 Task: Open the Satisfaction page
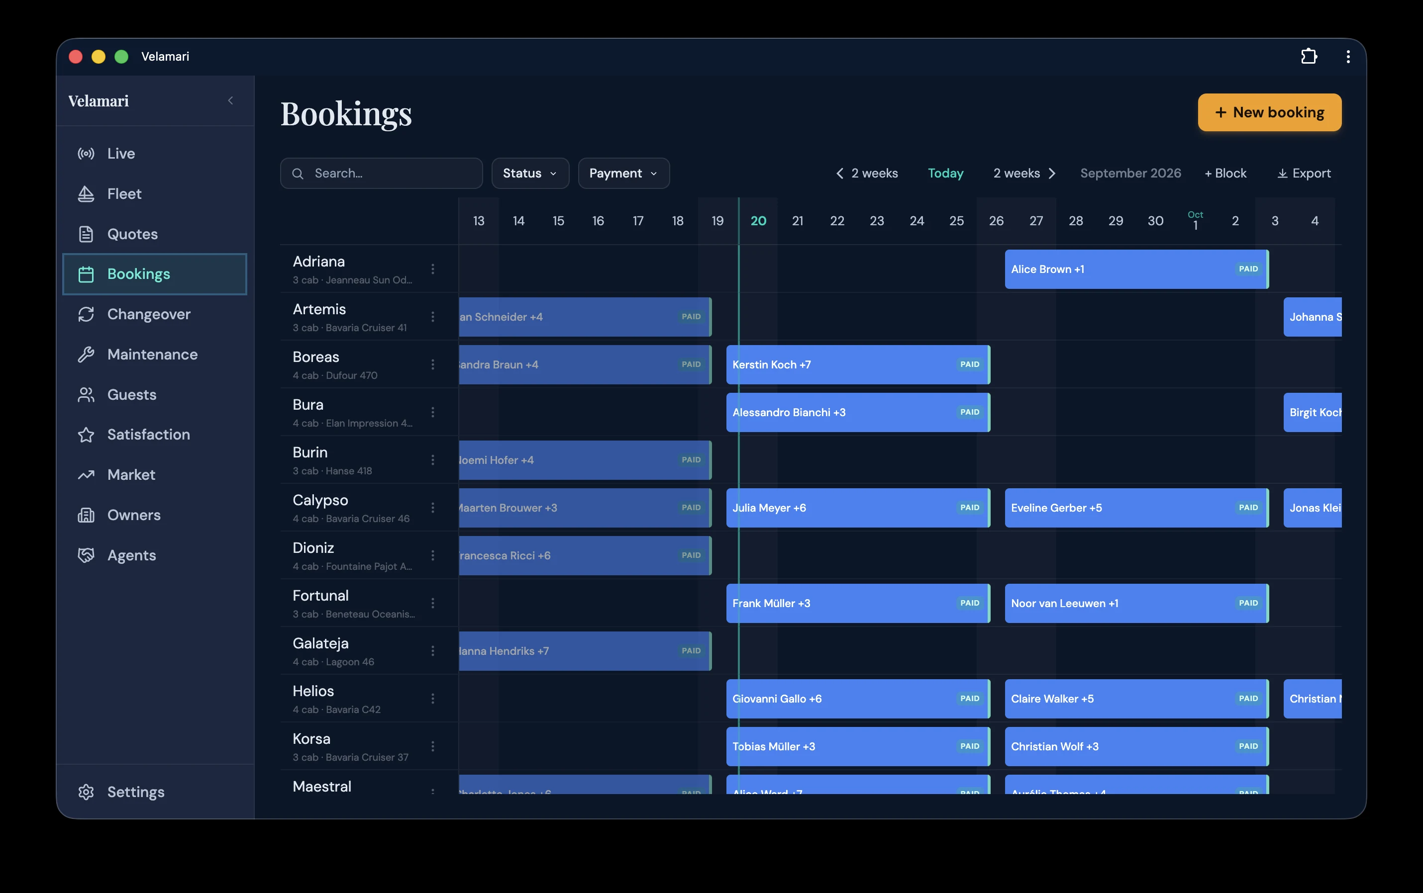point(154,435)
